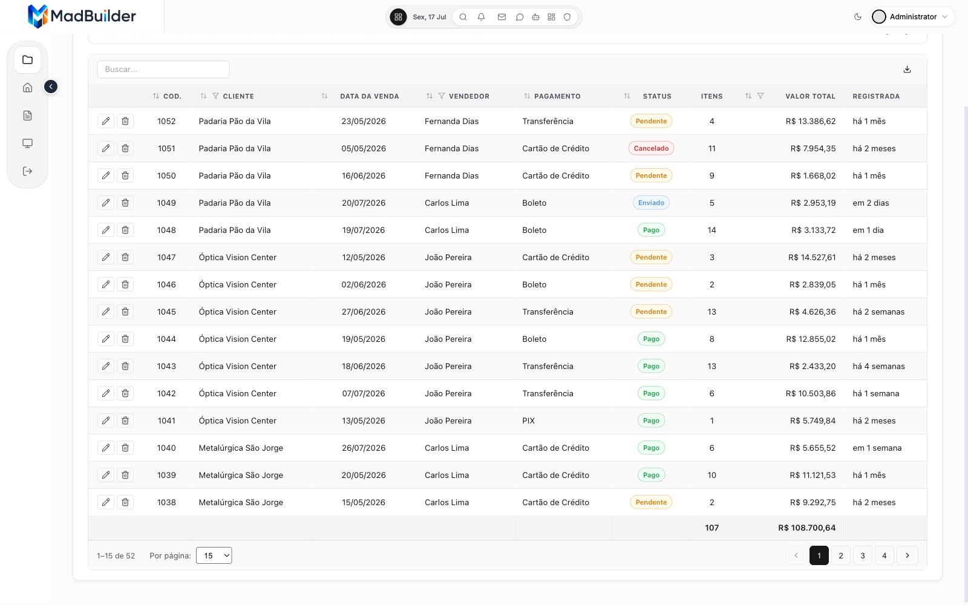Open the mail envelope icon

[x=502, y=17]
